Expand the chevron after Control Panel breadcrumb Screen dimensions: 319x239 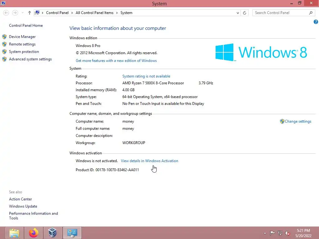(72, 13)
